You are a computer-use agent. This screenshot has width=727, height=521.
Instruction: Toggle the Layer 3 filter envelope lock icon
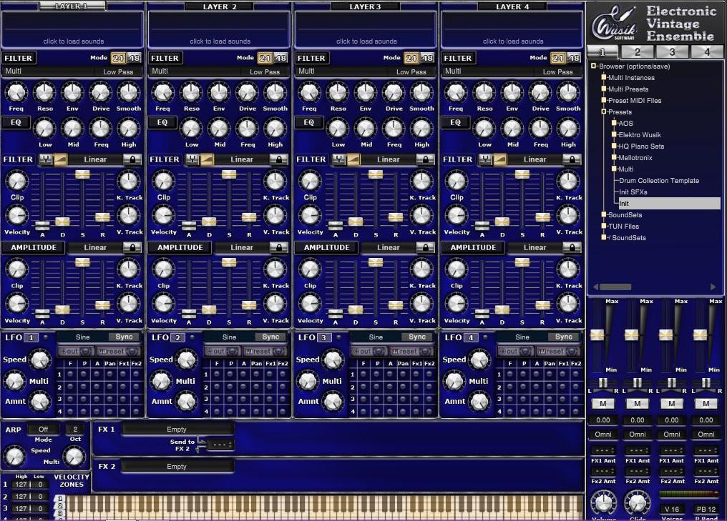point(425,159)
